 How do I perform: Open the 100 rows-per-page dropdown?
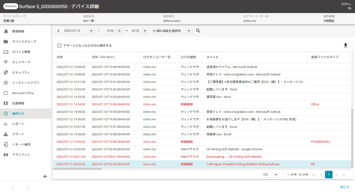pos(270,175)
